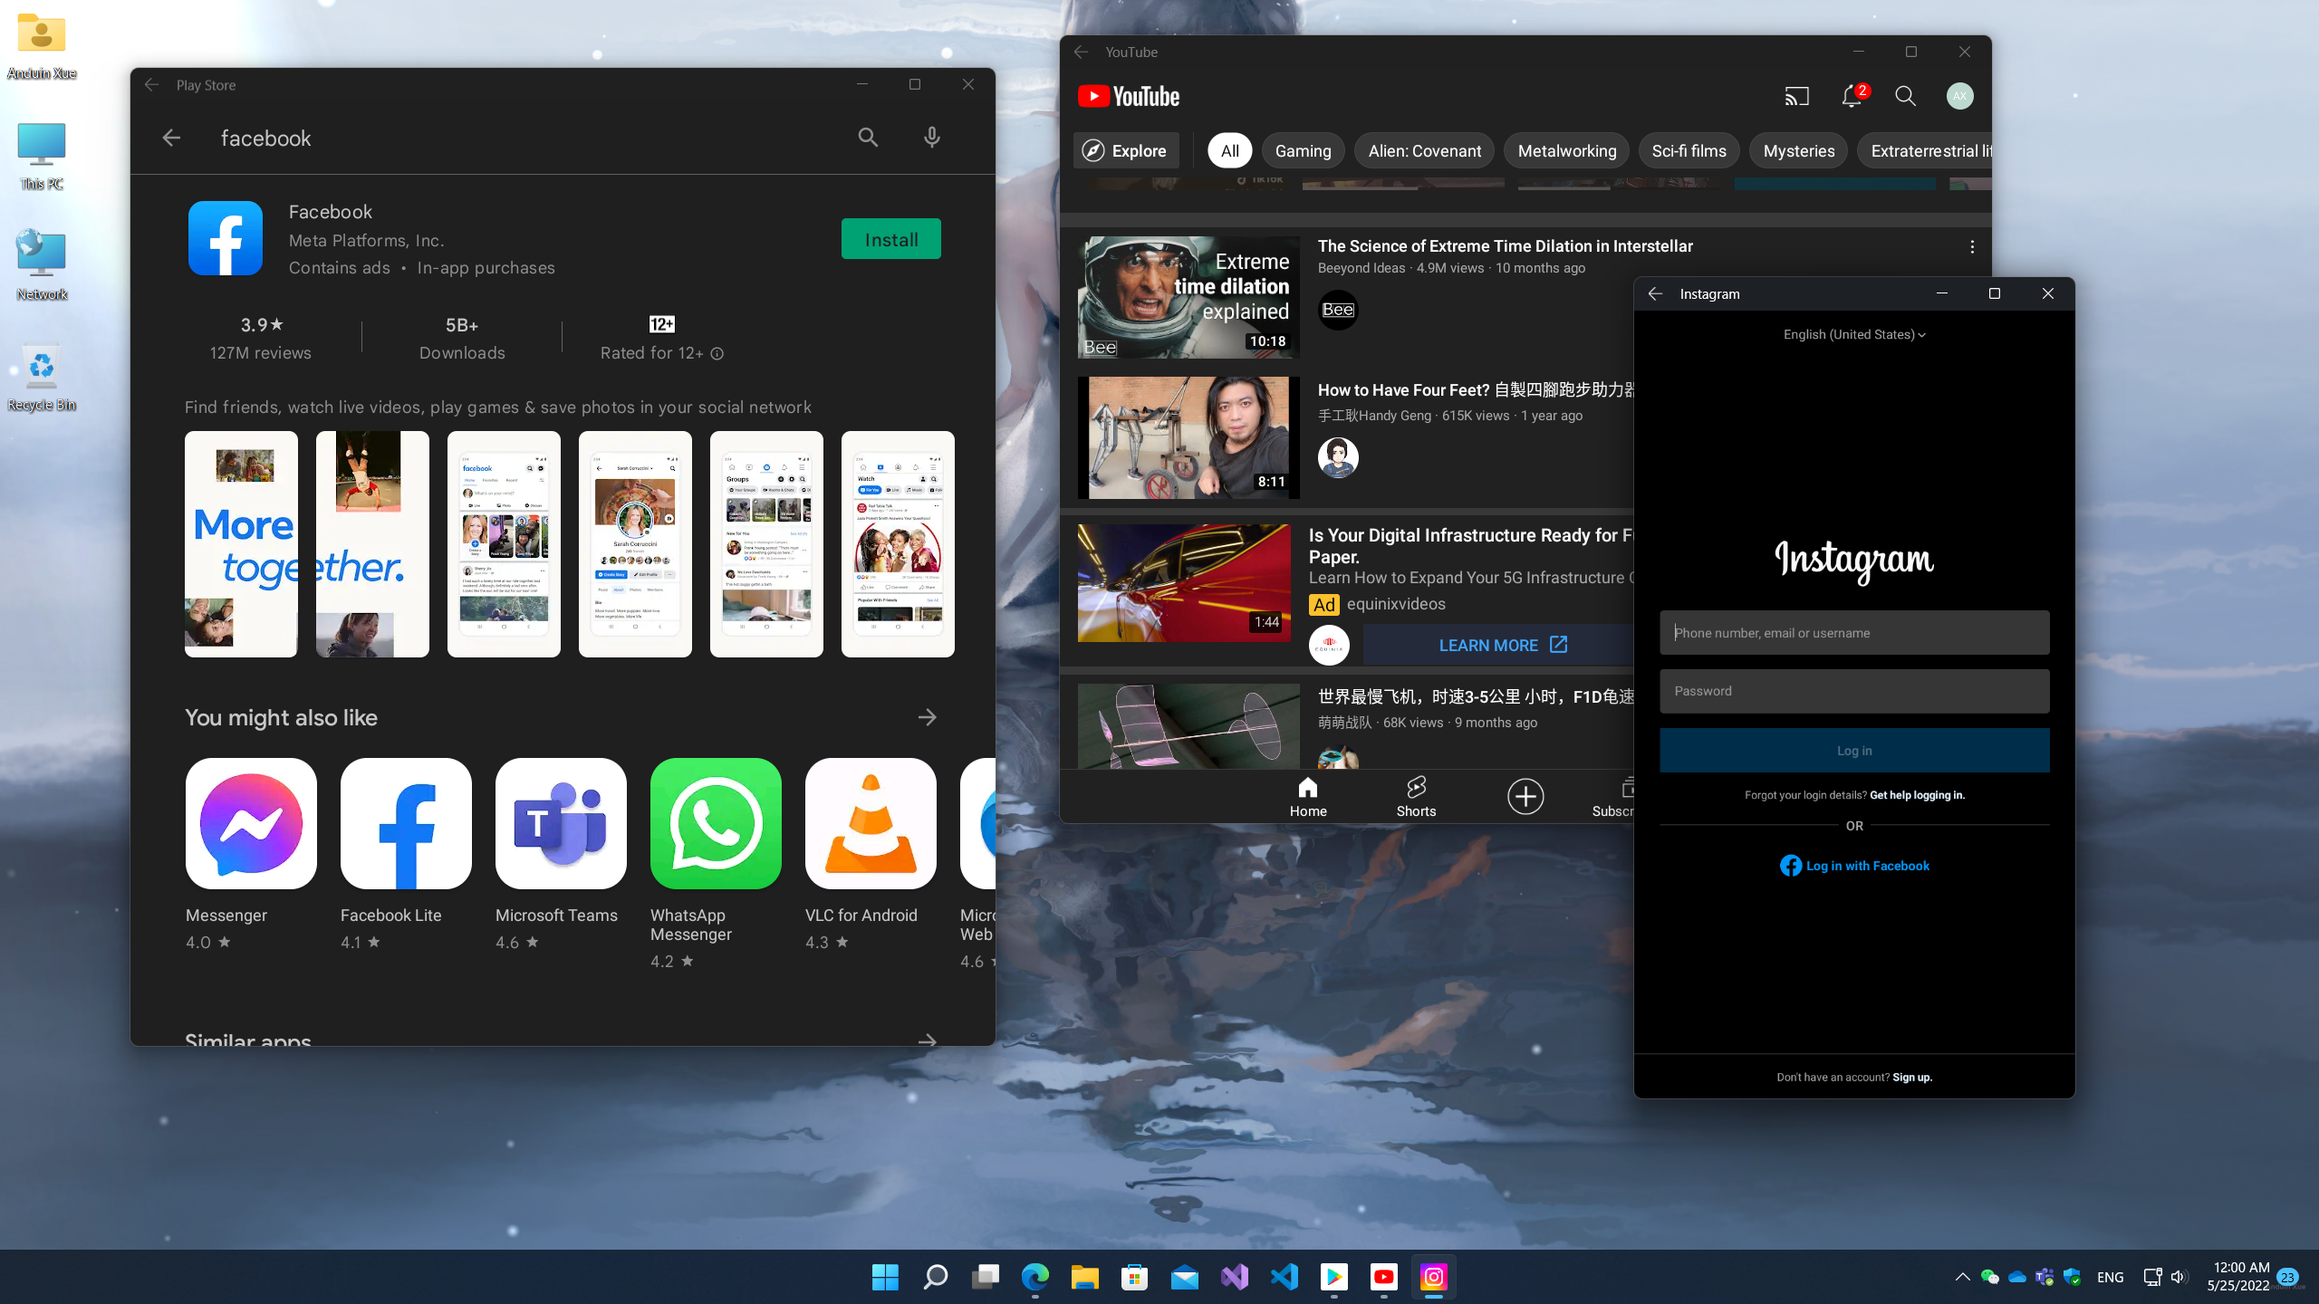Click the YouTube create plus button
This screenshot has height=1304, width=2319.
click(x=1525, y=796)
